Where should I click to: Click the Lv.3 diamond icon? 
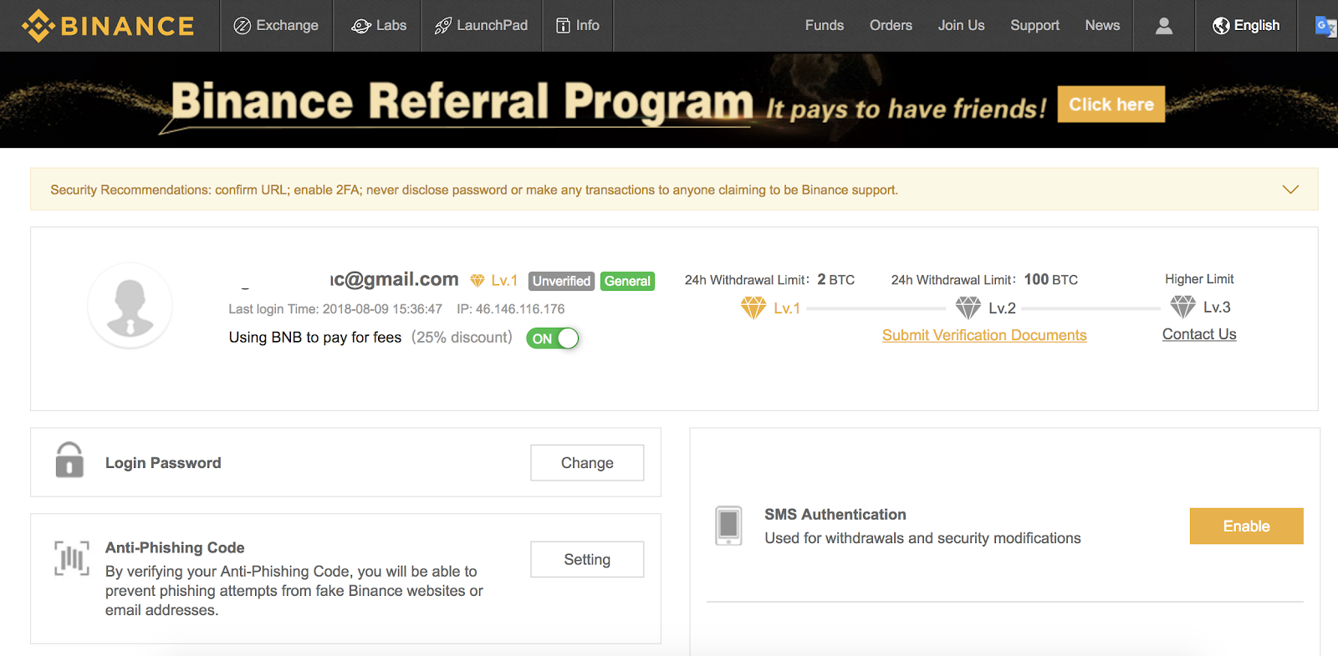coord(1182,308)
